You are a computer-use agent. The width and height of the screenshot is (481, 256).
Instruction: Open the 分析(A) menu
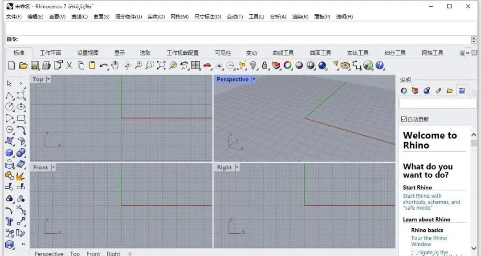[x=278, y=16]
